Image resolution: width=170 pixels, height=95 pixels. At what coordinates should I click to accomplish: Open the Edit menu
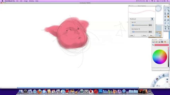pyautogui.click(x=21, y=1)
